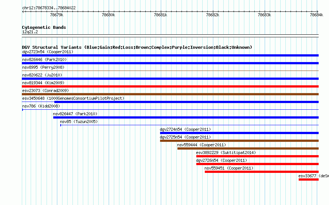Click the blue gain bar for nsv826446

(x=170, y=63)
